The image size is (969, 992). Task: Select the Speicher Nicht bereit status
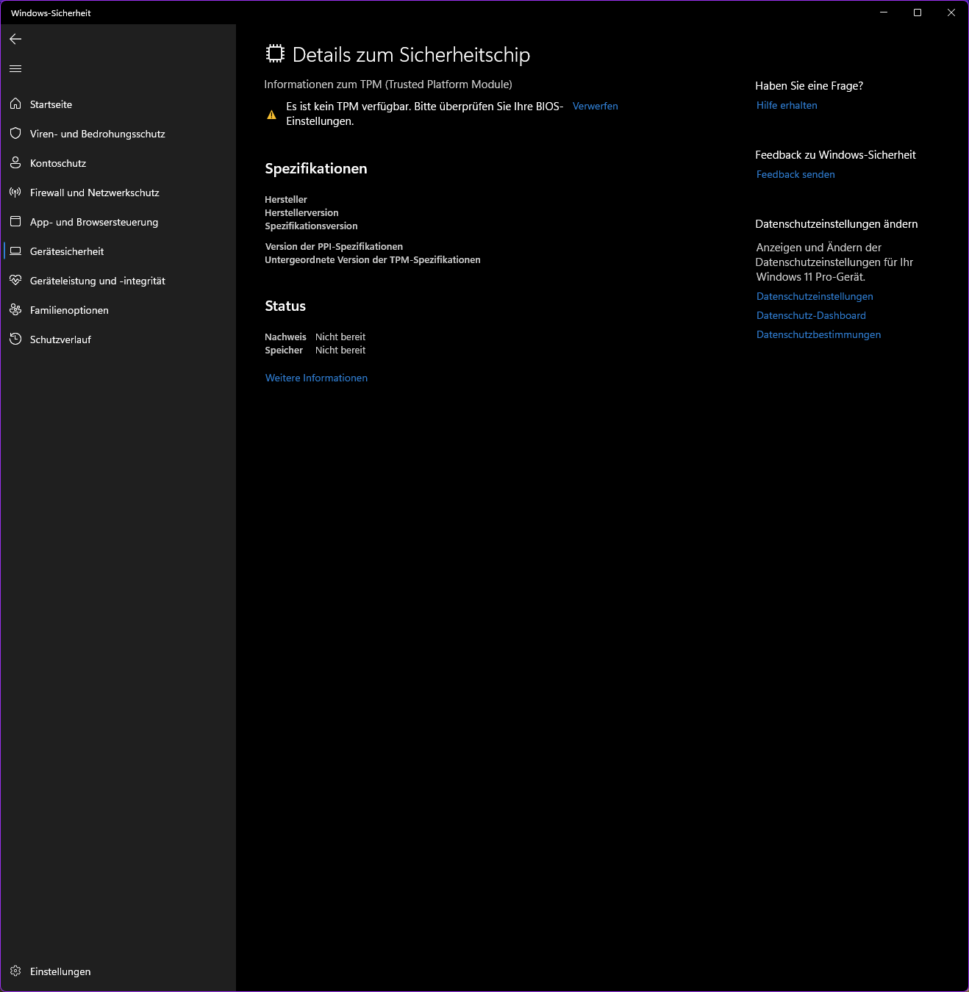click(x=315, y=350)
